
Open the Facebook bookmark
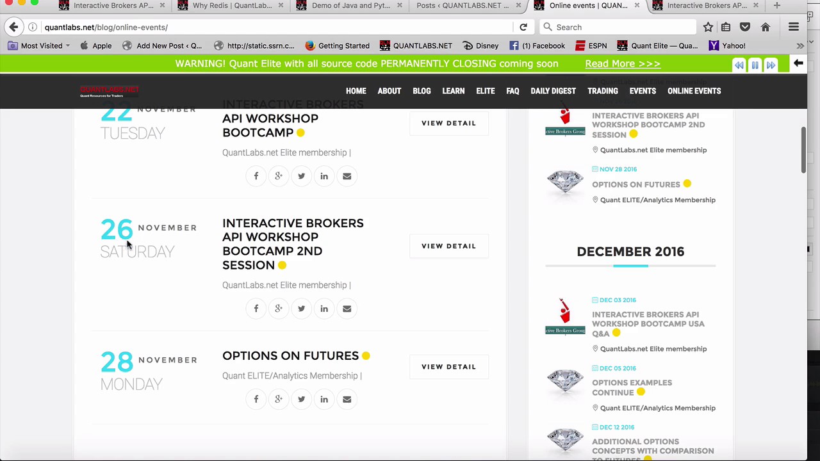537,45
